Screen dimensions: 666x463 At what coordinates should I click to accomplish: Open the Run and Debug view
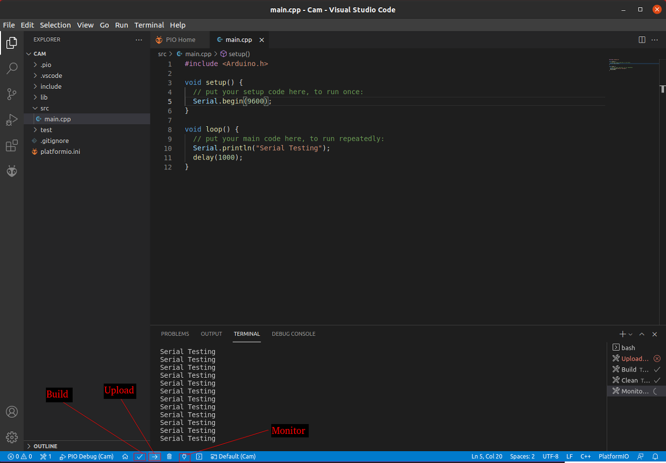click(x=11, y=120)
